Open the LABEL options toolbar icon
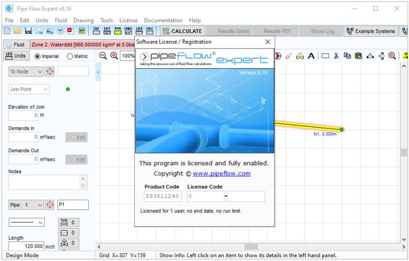 click(x=128, y=31)
